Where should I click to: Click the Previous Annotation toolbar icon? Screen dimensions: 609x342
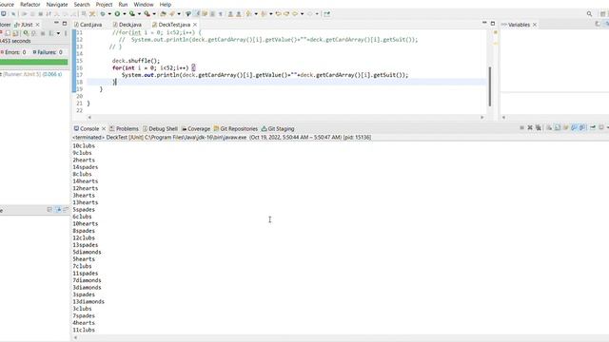click(263, 13)
